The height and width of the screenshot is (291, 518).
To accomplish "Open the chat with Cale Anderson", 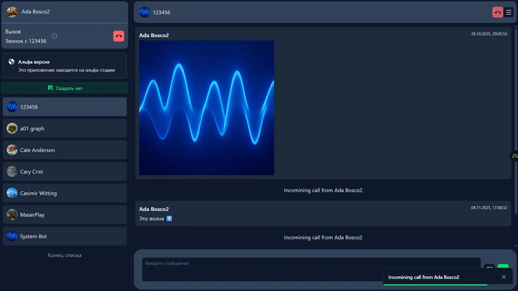I will 65,150.
